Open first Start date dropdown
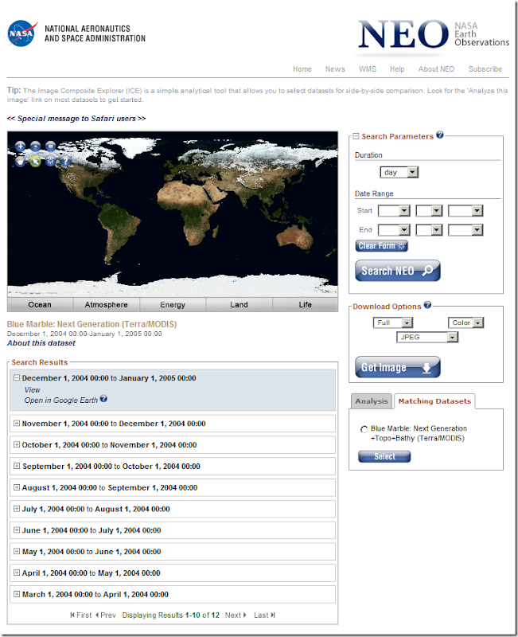 coord(394,210)
